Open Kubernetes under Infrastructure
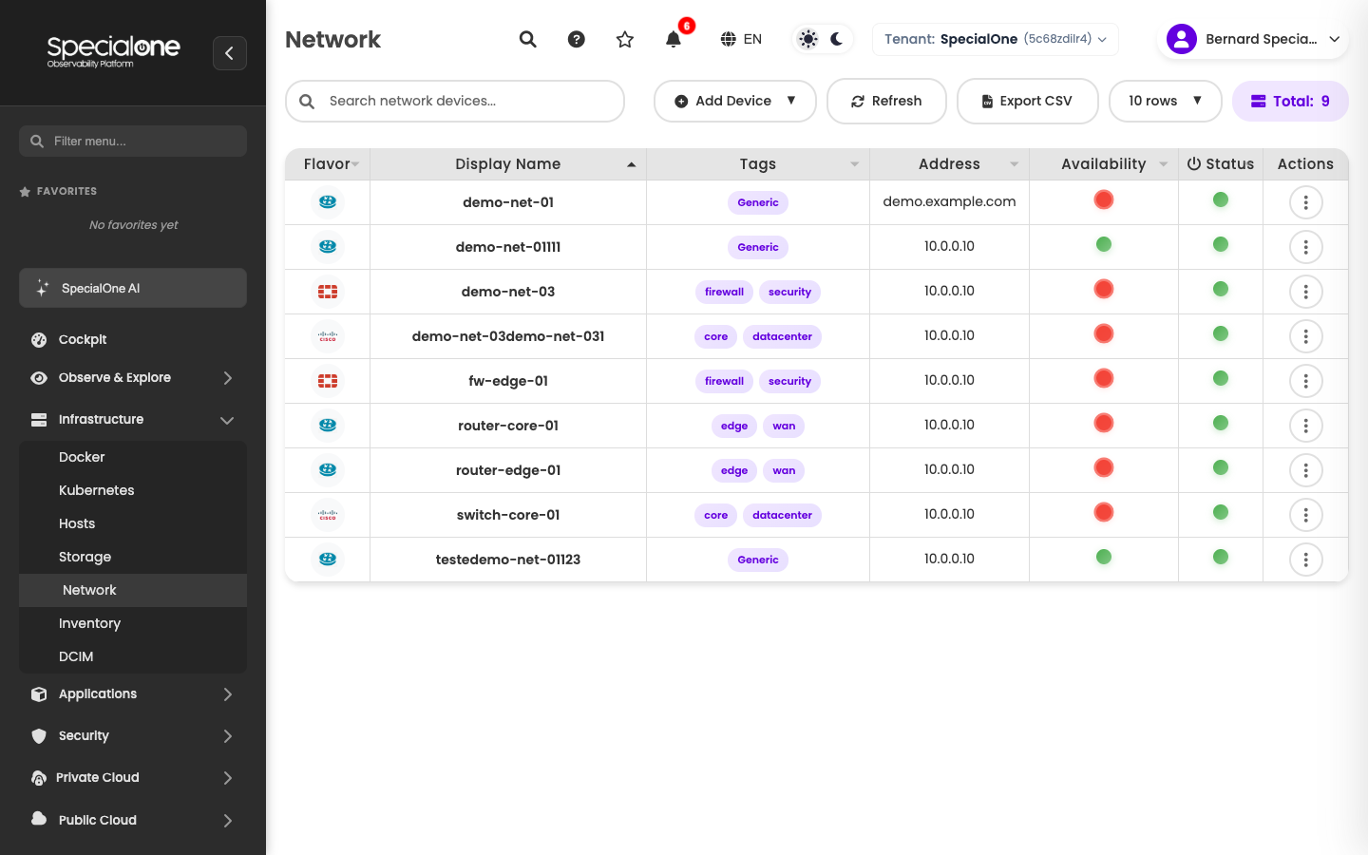This screenshot has height=855, width=1368. [133, 490]
